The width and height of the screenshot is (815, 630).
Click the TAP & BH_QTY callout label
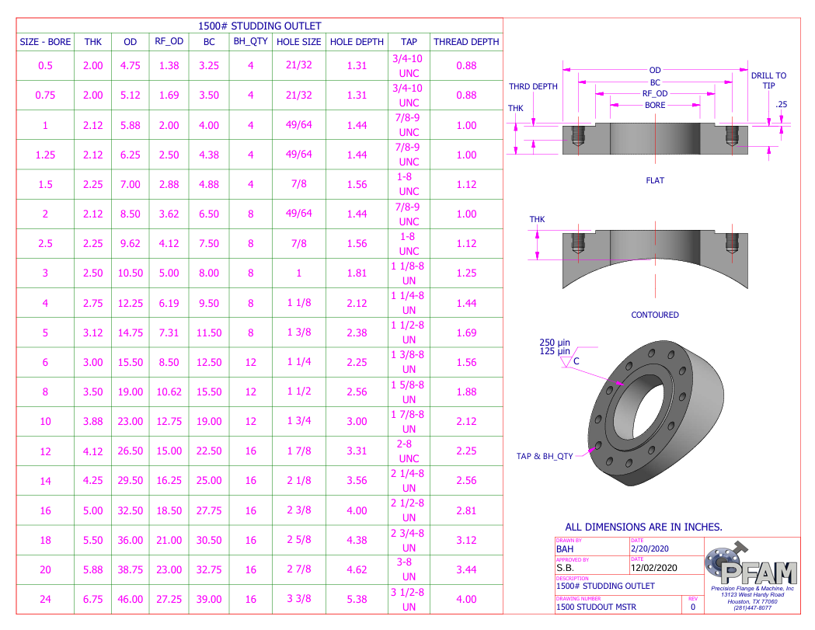point(544,456)
